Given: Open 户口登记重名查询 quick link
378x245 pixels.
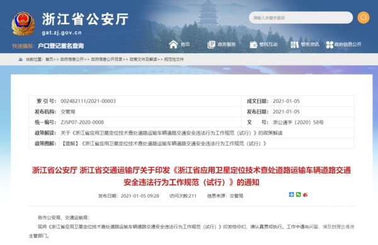Looking at the screenshot, I should click(60, 46).
